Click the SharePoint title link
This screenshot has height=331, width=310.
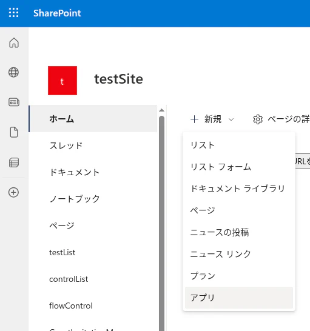(x=57, y=13)
